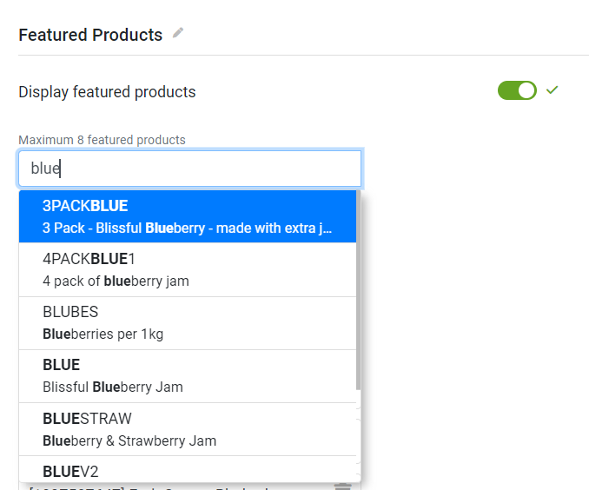Image resolution: width=589 pixels, height=490 pixels.
Task: Choose BLUESTRAW Blueberry & Strawberry Jam
Action: pyautogui.click(x=188, y=429)
